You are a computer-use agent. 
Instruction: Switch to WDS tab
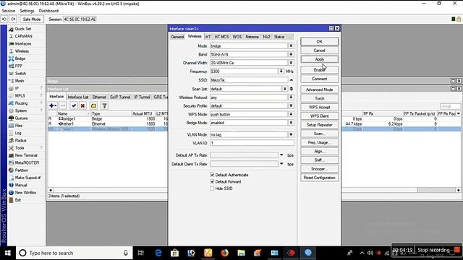(237, 37)
